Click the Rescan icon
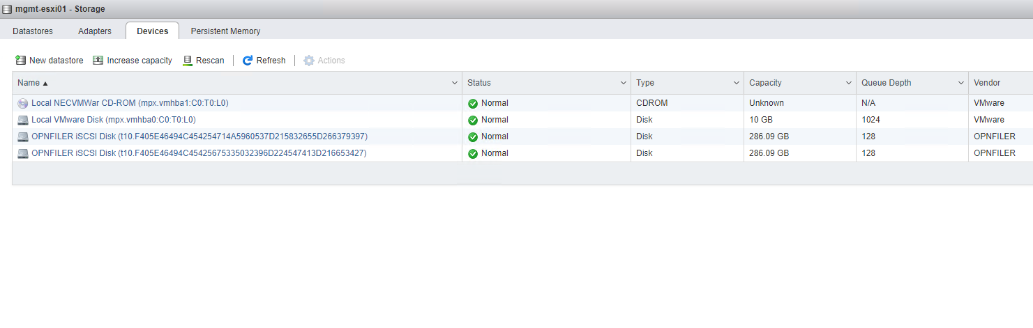Image resolution: width=1033 pixels, height=328 pixels. coord(188,61)
